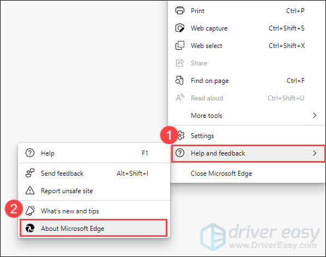Click the Report unsafe site warning triangle

30,190
